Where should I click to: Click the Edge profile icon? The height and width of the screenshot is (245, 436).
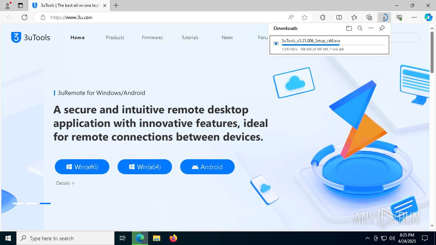(7, 5)
